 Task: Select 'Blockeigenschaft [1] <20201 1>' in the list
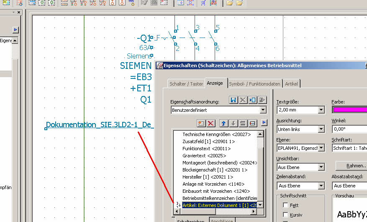215,170
